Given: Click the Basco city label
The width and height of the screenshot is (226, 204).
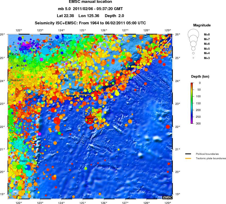Looking at the screenshot, I should [x=23, y=161].
